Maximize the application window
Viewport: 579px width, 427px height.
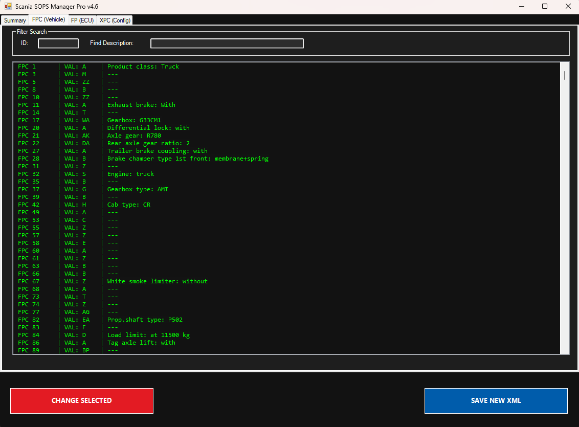(545, 7)
